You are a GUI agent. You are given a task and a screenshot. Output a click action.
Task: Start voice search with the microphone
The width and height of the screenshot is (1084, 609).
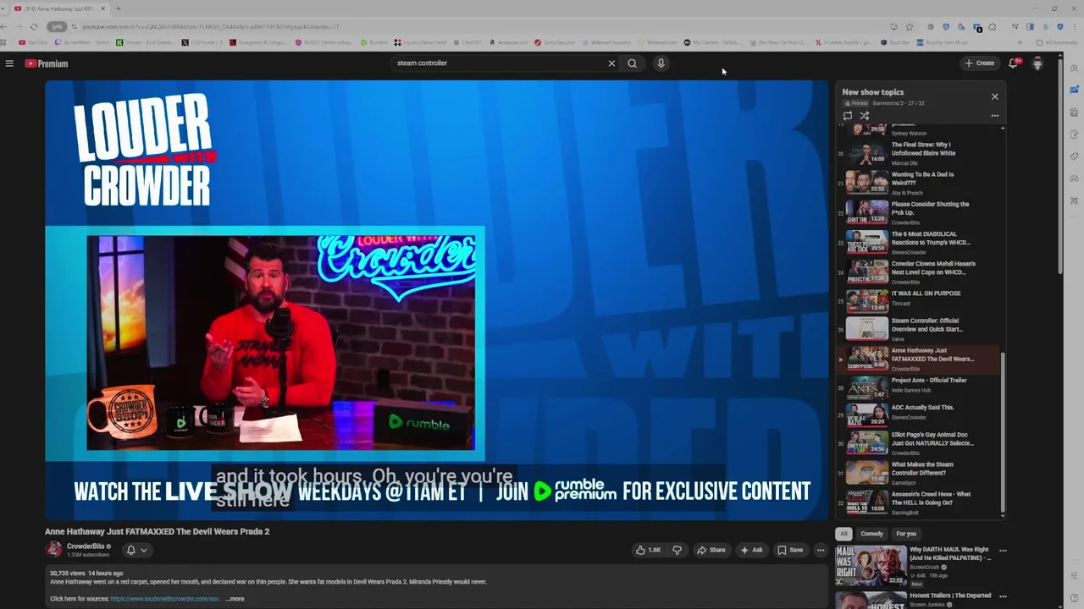[661, 63]
